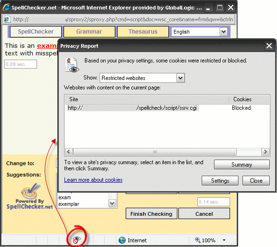This screenshot has width=277, height=247.
Task: Click the misspelled red word in text
Action: coord(47,45)
